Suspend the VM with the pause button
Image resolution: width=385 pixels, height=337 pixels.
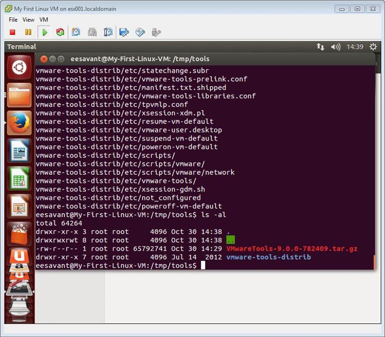(x=28, y=32)
